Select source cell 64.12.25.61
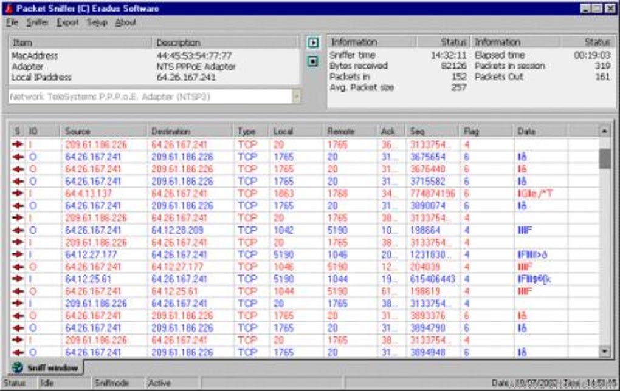Screen dimensions: 620x391 click(x=88, y=279)
